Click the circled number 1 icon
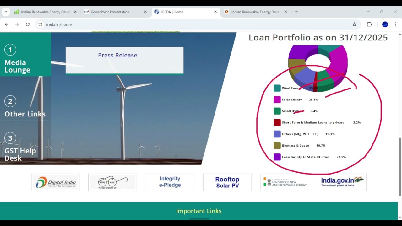 [10, 50]
